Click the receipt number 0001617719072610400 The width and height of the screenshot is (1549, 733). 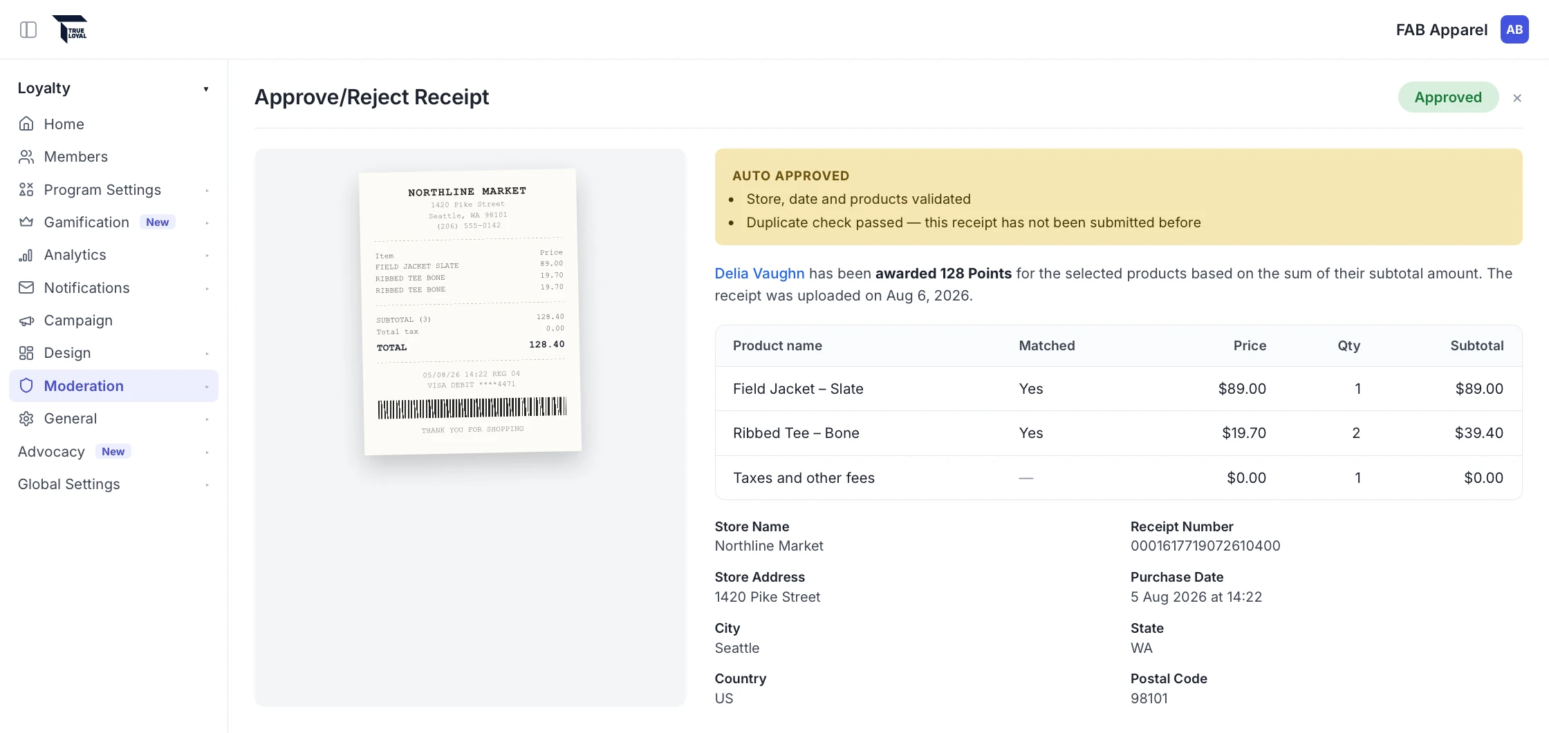click(1205, 546)
